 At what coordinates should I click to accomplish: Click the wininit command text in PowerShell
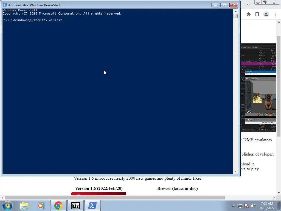[x=55, y=20]
